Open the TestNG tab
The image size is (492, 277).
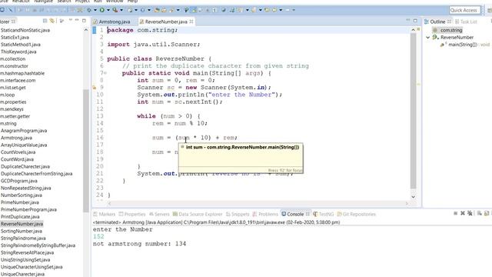[323, 214]
